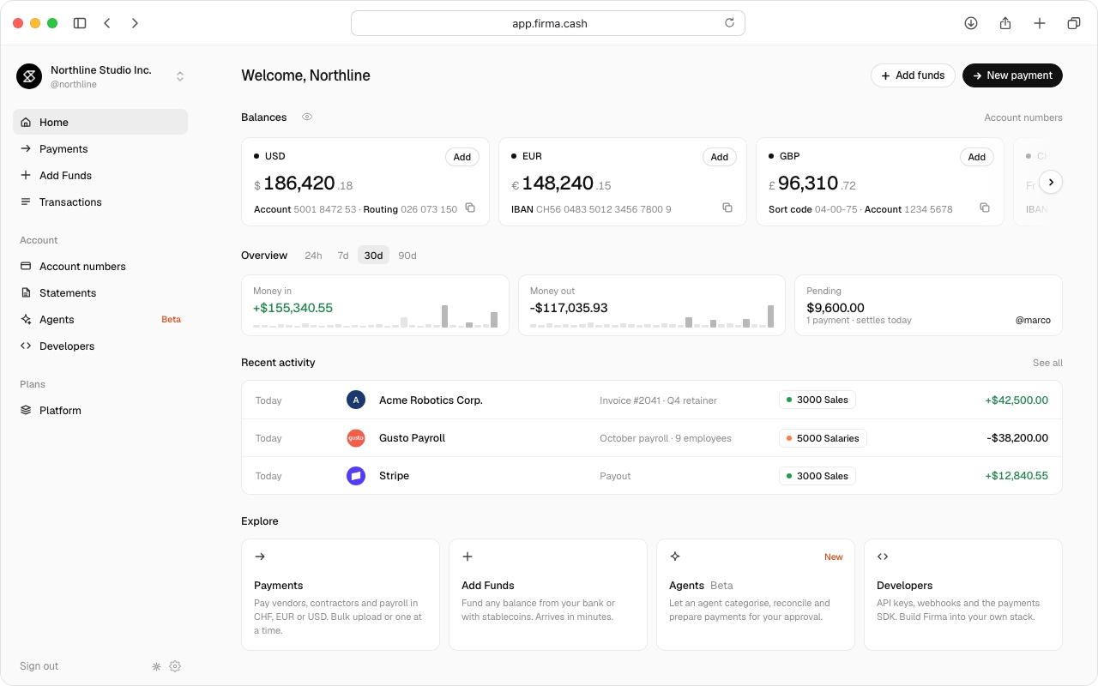Toggle balances visibility eye icon
This screenshot has width=1098, height=686.
pyautogui.click(x=307, y=117)
